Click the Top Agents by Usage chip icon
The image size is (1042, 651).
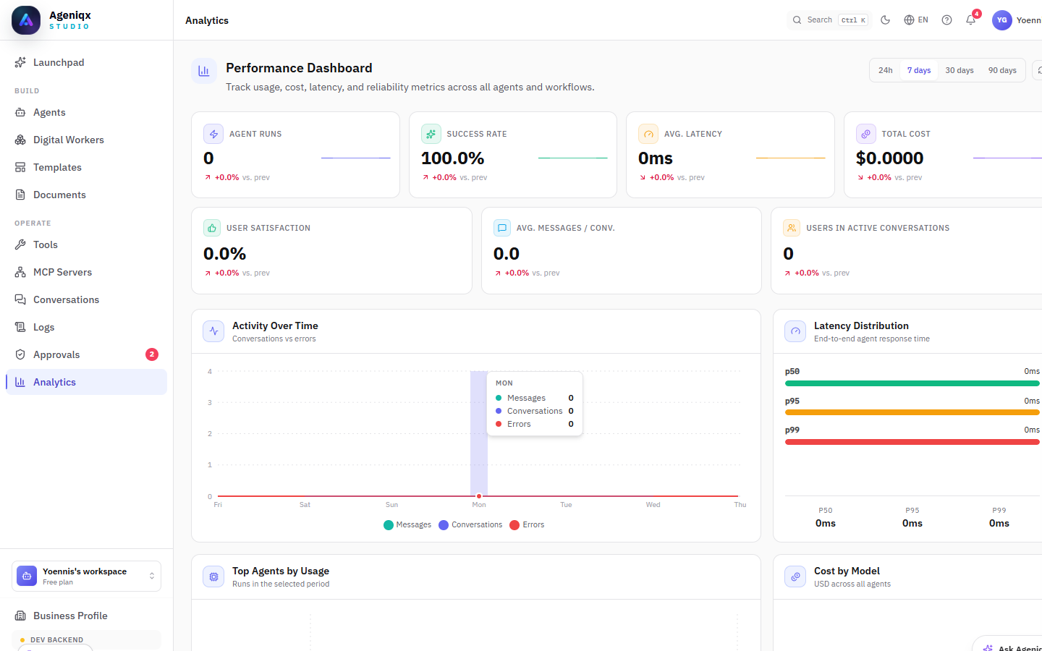[x=213, y=576]
